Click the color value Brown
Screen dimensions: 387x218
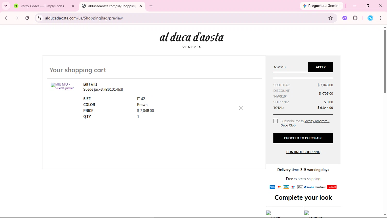point(142,105)
